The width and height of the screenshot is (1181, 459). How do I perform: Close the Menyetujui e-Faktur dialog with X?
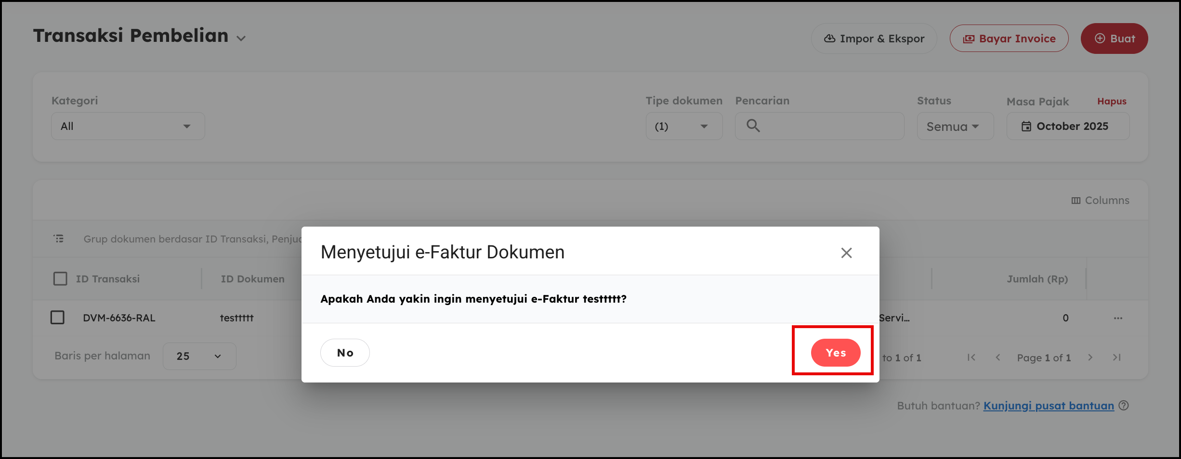click(846, 253)
